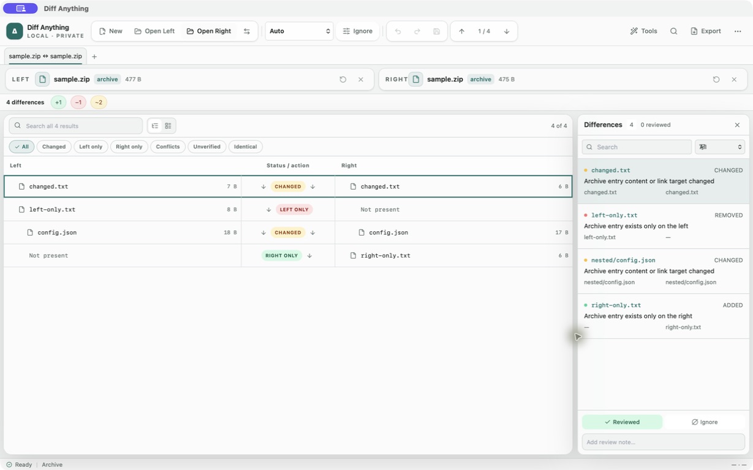753x470 pixels.
Task: Toggle the Identical filter chip
Action: (246, 147)
